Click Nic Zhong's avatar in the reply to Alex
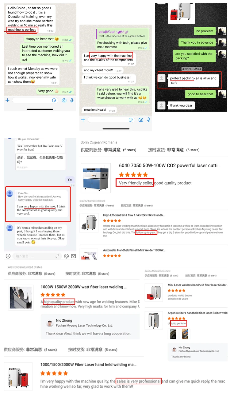The width and height of the screenshot is (230, 404). [x=49, y=323]
